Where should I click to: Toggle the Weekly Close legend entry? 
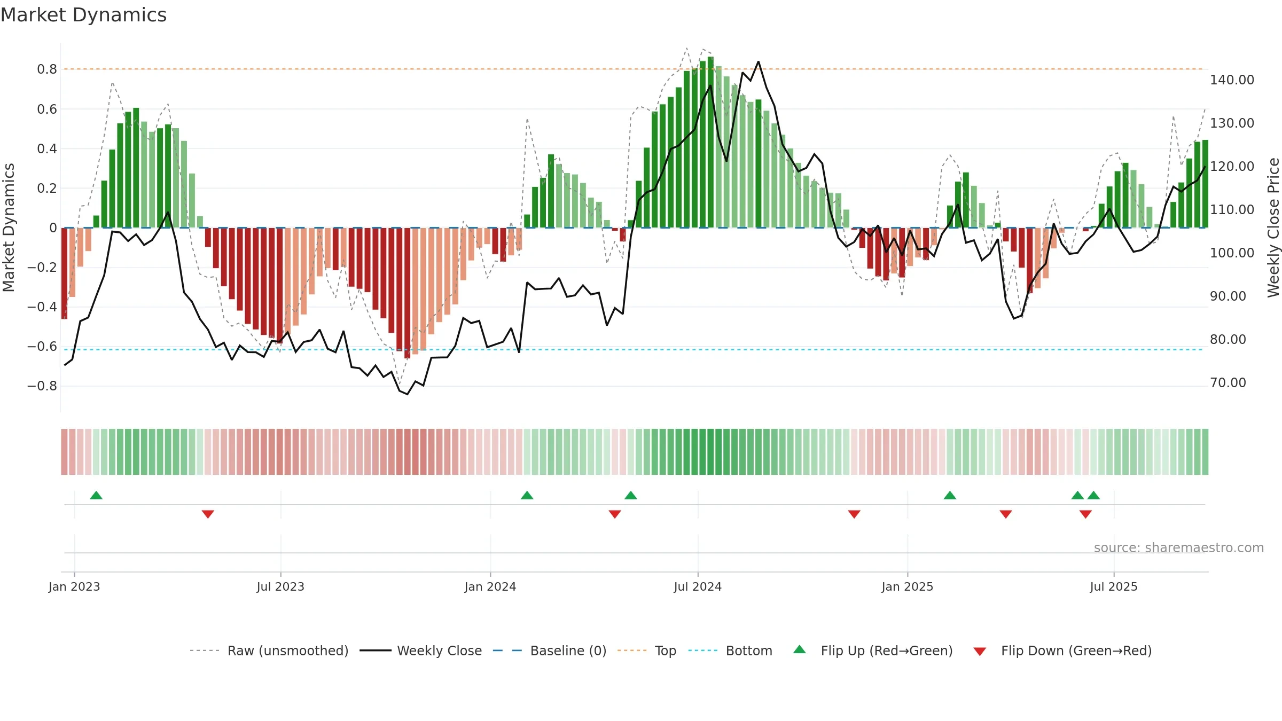coord(421,651)
